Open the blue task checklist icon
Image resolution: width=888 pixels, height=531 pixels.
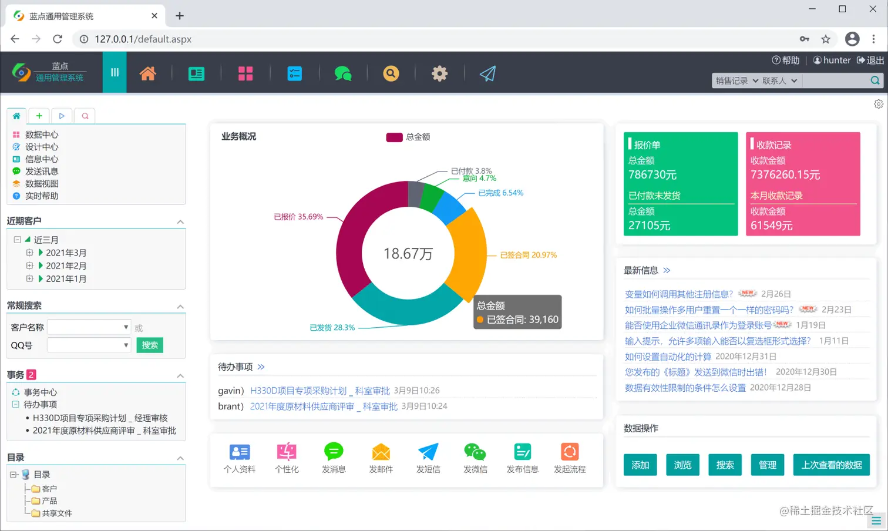[294, 73]
